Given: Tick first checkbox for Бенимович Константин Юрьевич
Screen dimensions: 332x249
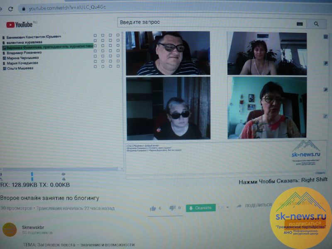Looking at the screenshot, I should tap(95, 36).
